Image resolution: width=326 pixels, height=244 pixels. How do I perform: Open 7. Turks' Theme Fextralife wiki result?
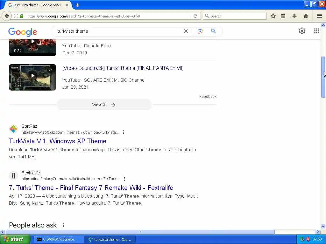91,188
